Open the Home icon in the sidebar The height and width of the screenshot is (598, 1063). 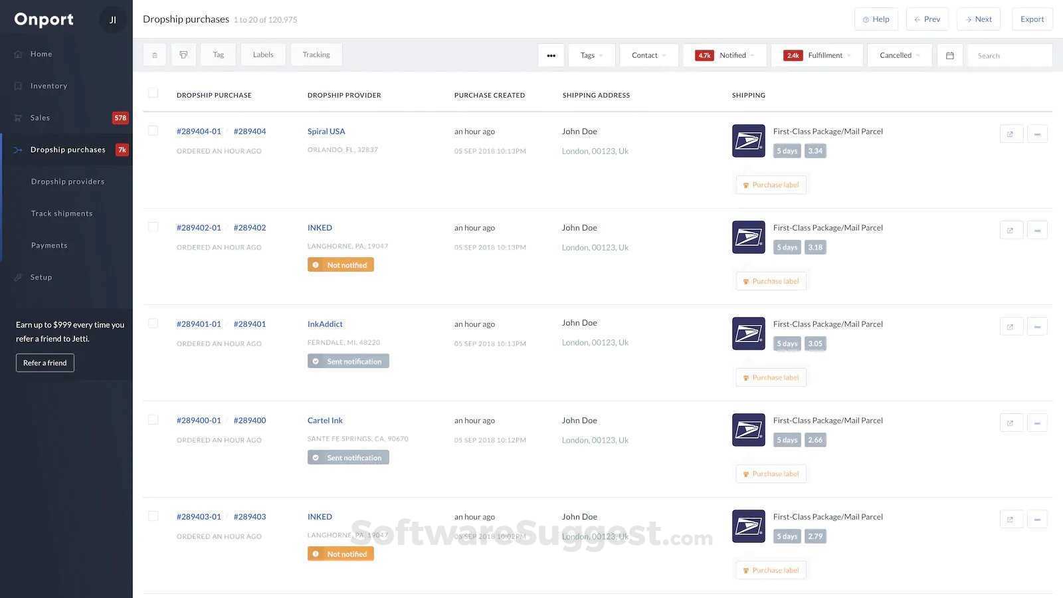18,54
